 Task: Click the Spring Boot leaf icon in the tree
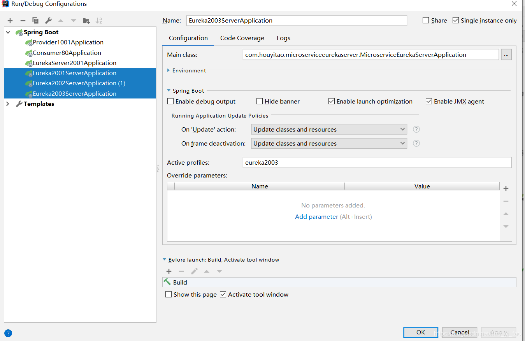pyautogui.click(x=19, y=32)
